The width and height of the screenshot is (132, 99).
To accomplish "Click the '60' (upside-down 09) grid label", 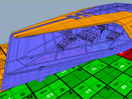I will click(122, 66).
